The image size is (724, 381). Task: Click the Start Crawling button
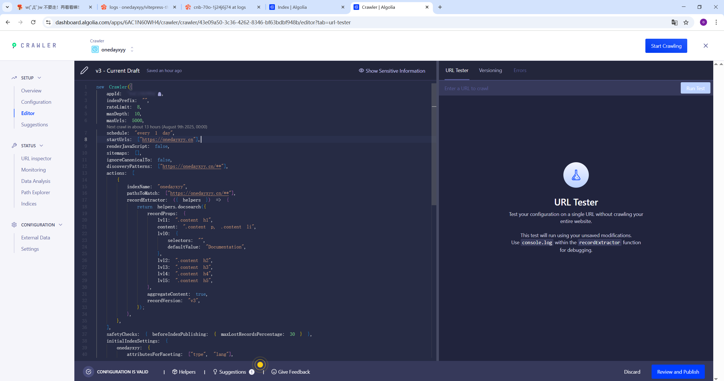666,46
